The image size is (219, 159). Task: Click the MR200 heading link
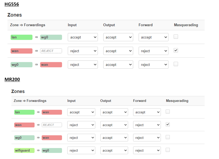coord(12,79)
